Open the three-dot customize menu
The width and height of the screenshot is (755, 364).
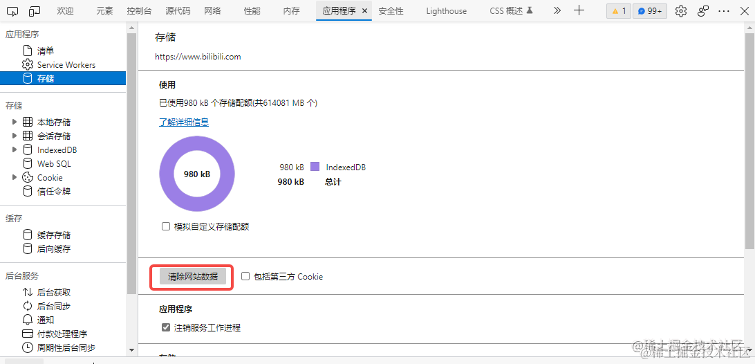coord(724,11)
